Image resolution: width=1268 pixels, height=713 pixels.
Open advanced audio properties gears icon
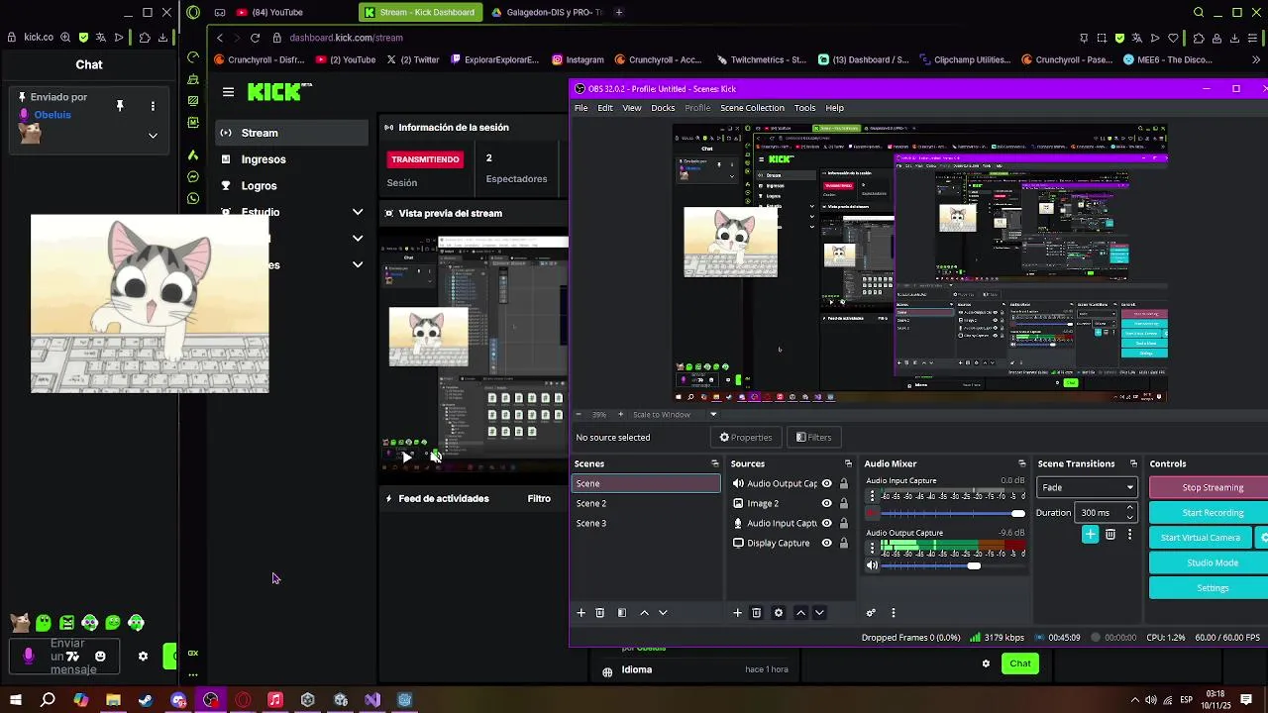[871, 613]
